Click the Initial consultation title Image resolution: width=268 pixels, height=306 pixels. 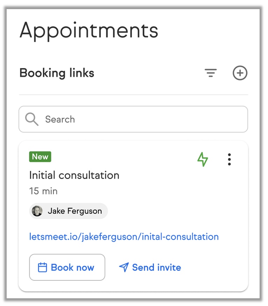coord(74,175)
